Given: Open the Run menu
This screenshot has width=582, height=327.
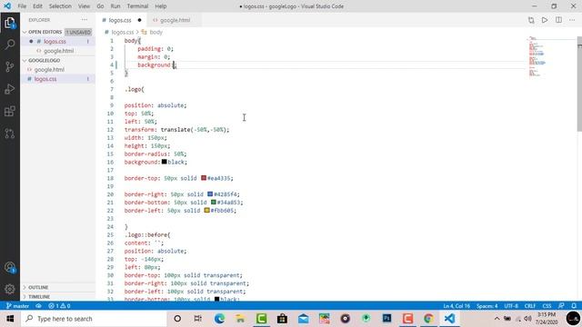Looking at the screenshot, I should click(115, 6).
